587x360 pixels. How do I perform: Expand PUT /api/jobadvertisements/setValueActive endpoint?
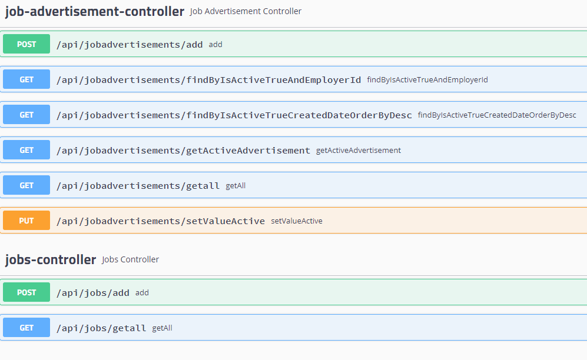pos(293,221)
